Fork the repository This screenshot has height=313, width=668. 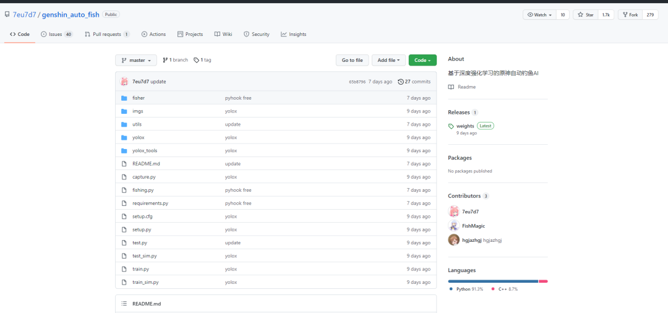point(630,15)
